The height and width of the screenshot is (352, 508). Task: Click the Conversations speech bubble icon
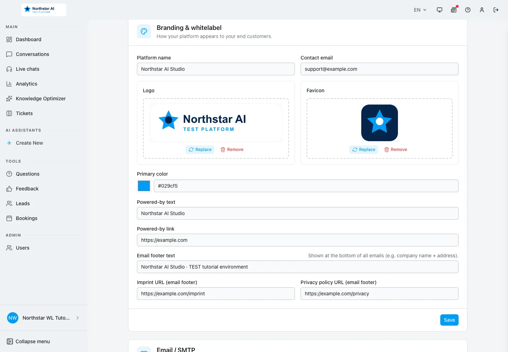coord(9,54)
